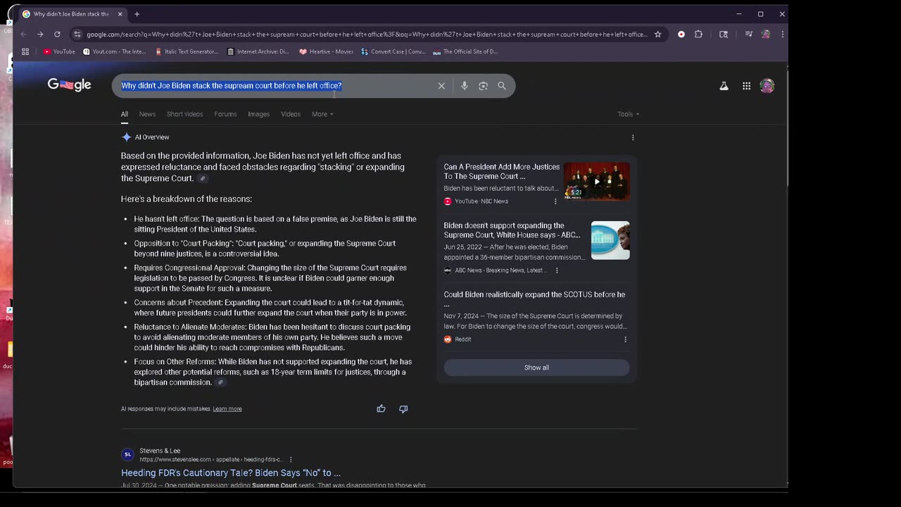Image resolution: width=901 pixels, height=507 pixels.
Task: Open a new browser tab
Action: pos(137,14)
